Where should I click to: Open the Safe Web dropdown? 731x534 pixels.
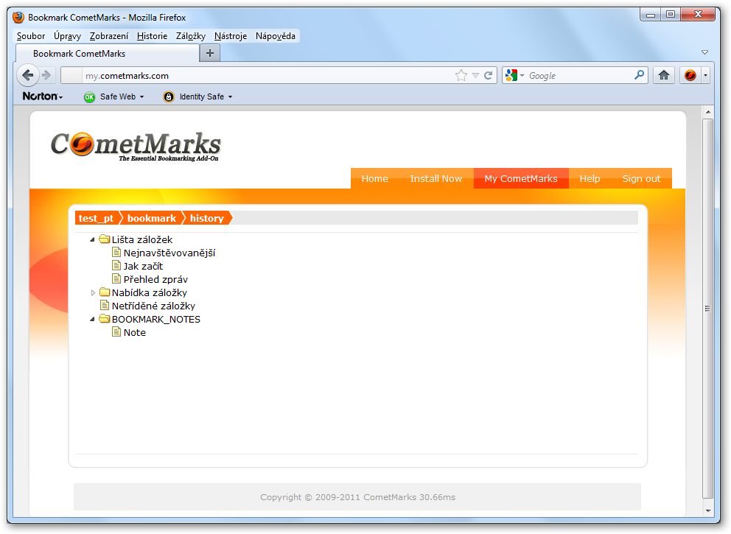point(141,97)
